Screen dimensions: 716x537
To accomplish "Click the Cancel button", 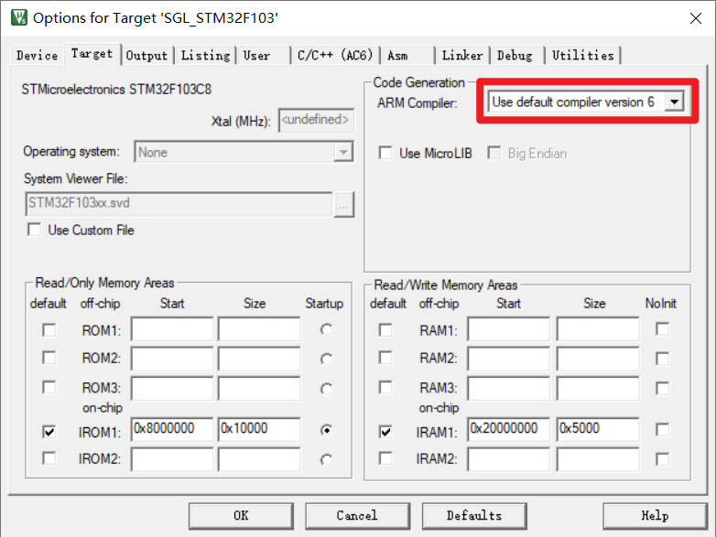I will [358, 516].
